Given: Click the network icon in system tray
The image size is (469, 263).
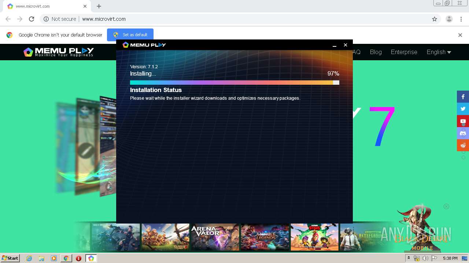Looking at the screenshot, I should tap(417, 258).
